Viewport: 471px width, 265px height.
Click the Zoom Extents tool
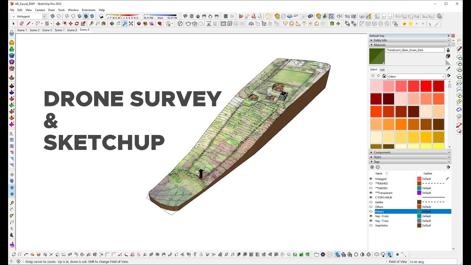[x=131, y=24]
